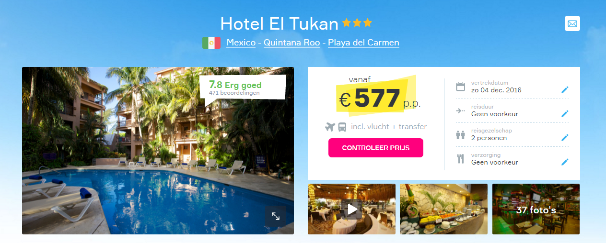Click the calendar icon beside vertrekdatum
Viewport: 606px width, 243px height.
tap(460, 87)
